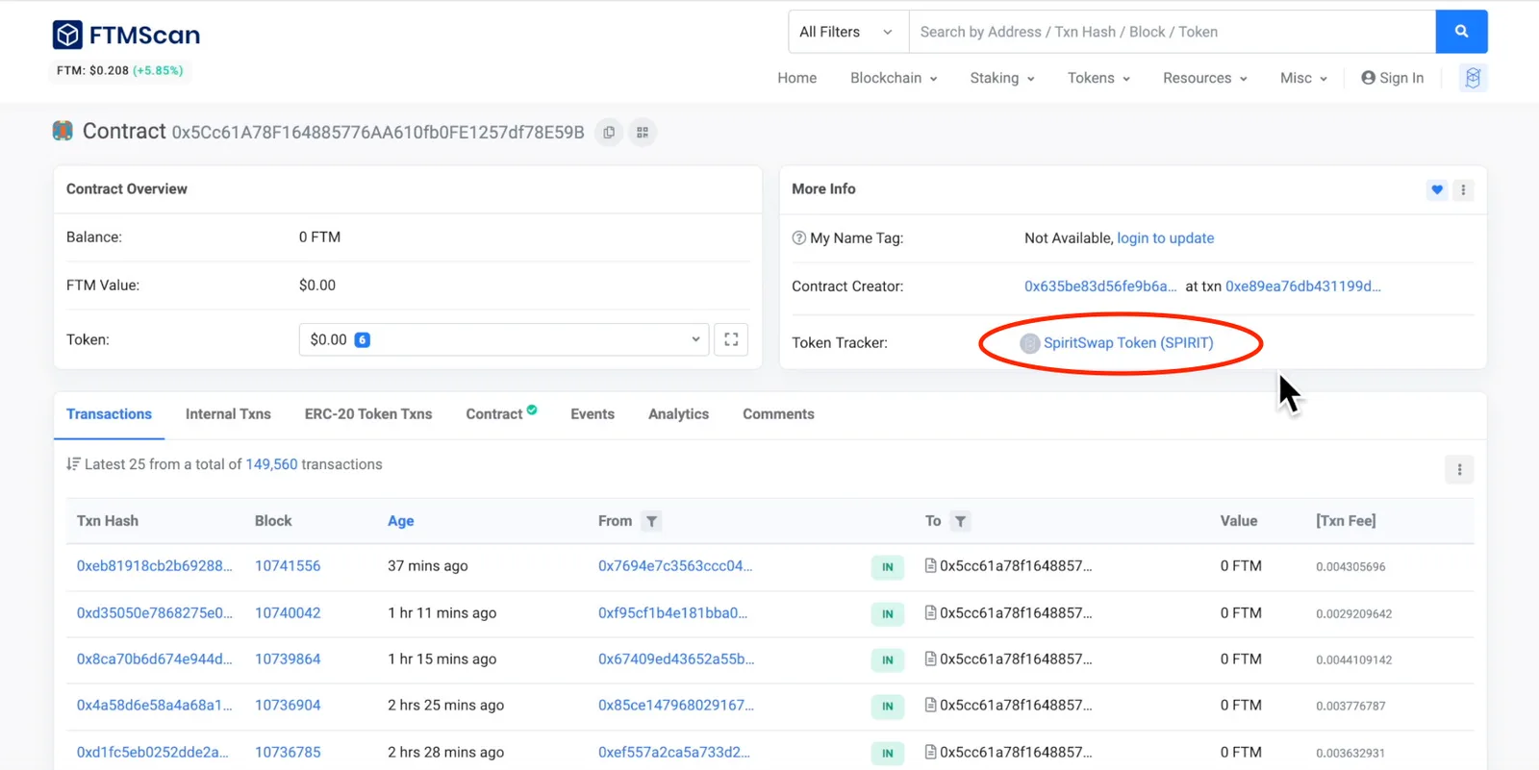
Task: Open from address 0x67409ed43652a55b
Action: (676, 658)
